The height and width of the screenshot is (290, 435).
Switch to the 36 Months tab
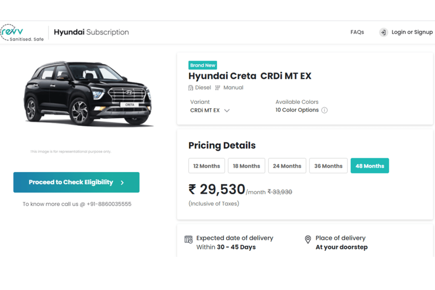(x=328, y=166)
